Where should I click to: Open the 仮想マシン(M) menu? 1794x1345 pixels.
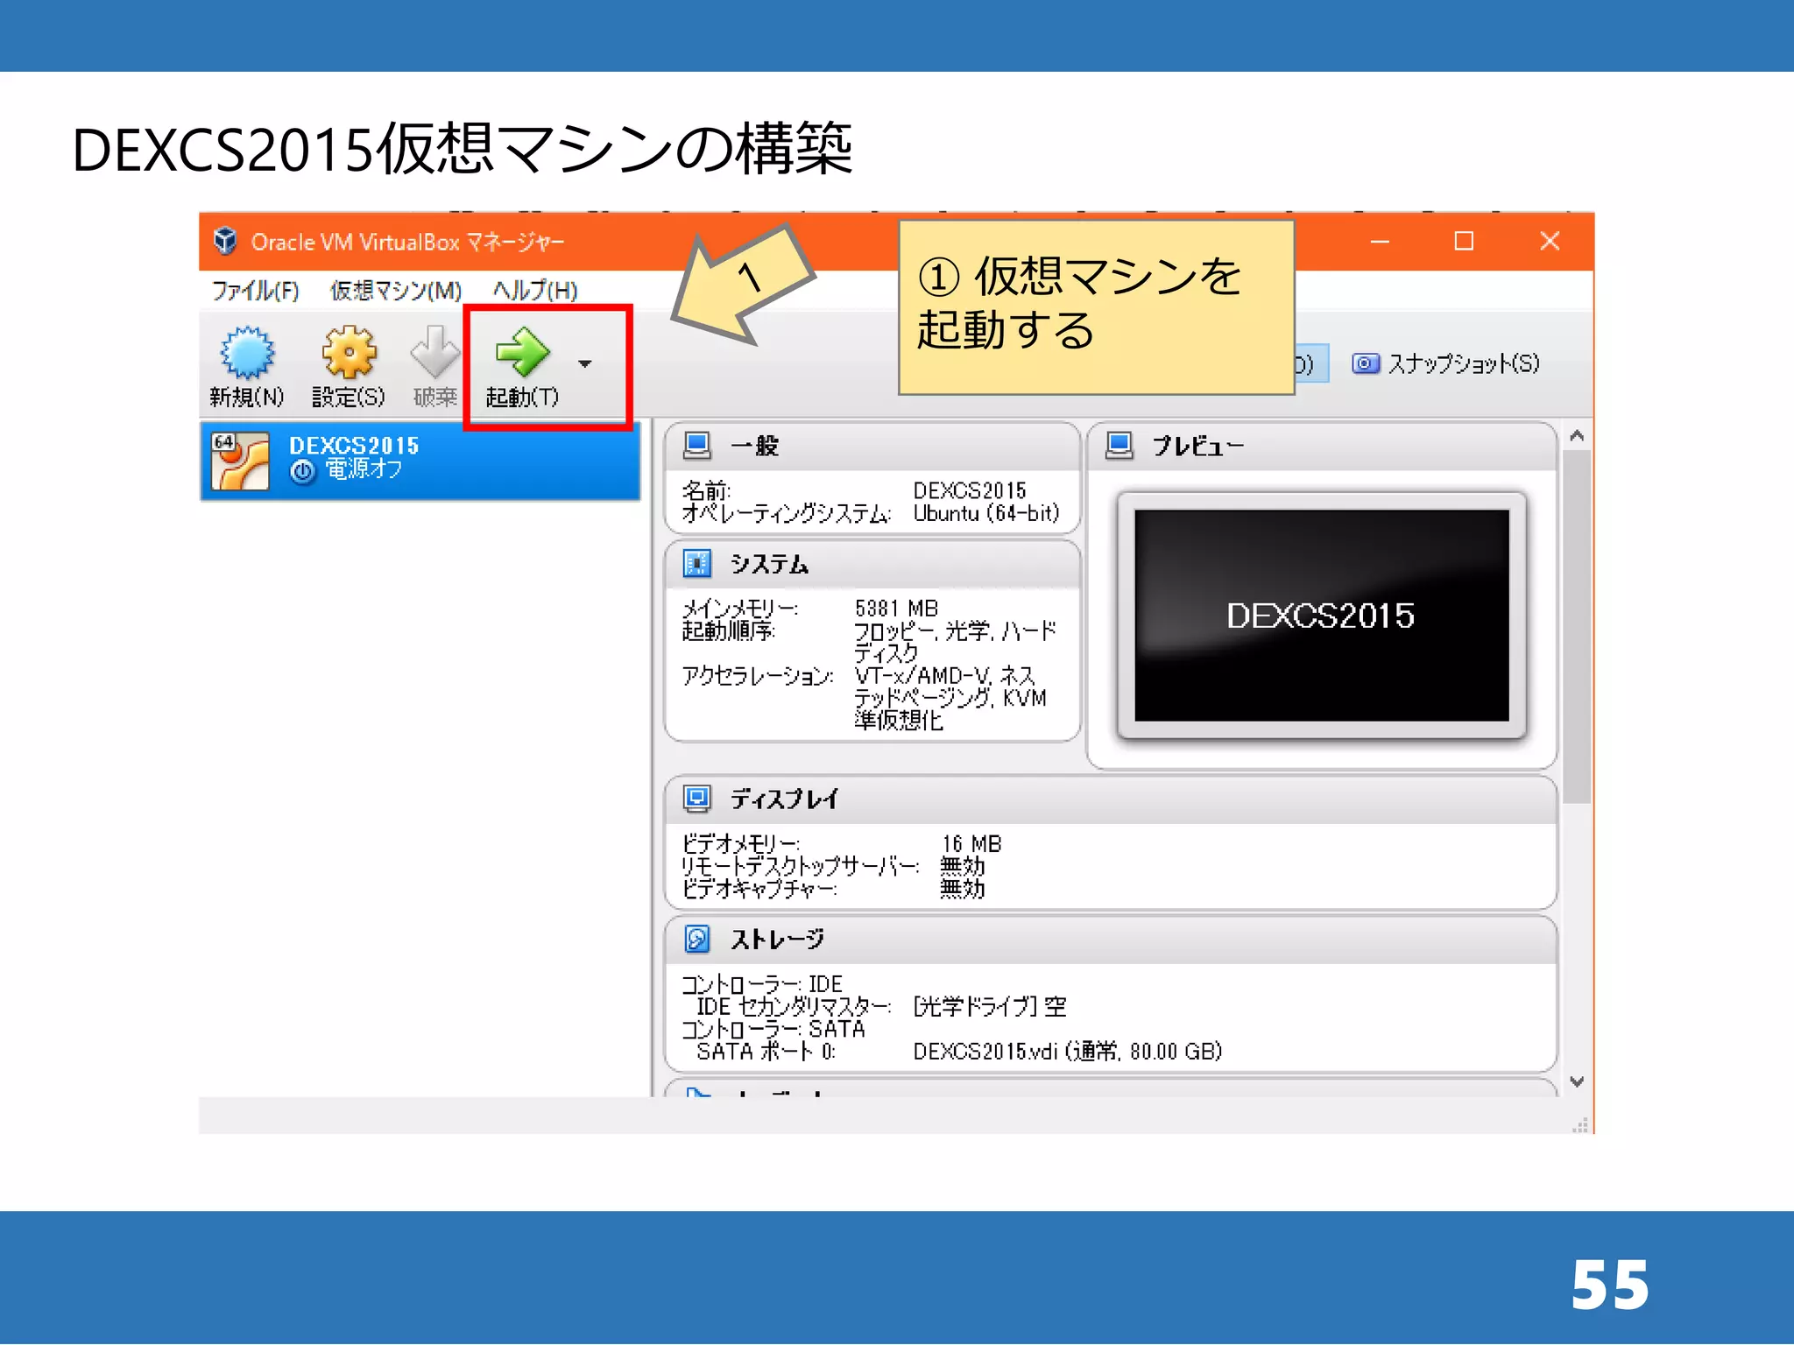coord(395,290)
